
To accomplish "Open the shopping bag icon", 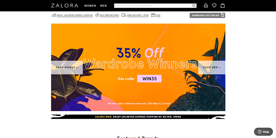I will [223, 6].
